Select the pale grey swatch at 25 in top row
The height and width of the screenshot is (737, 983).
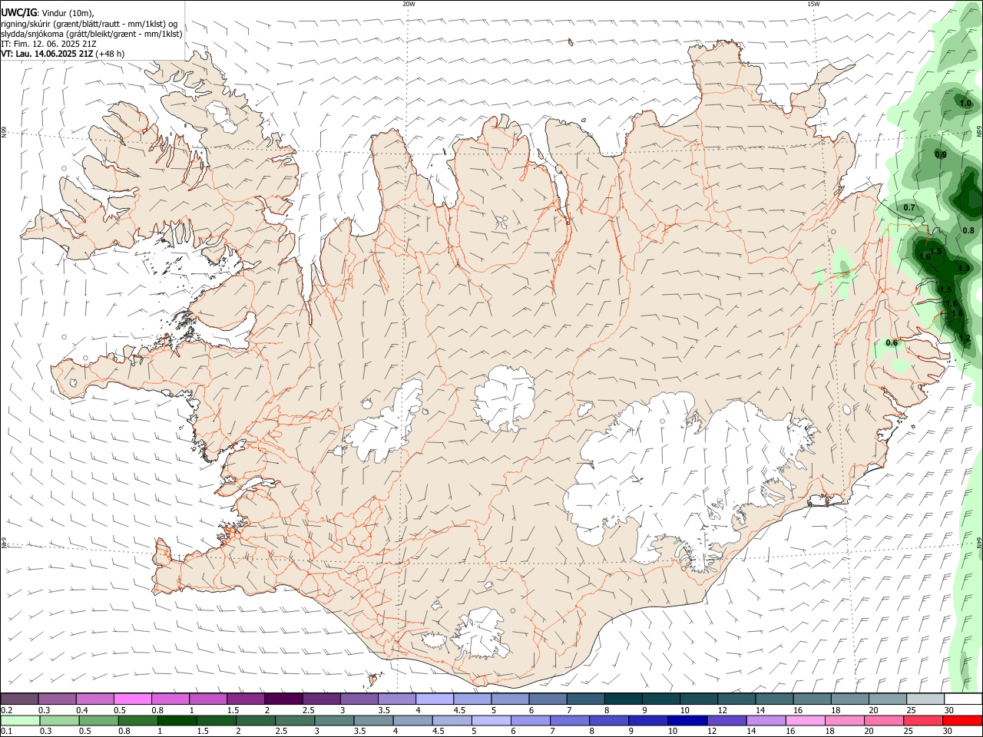(x=926, y=699)
